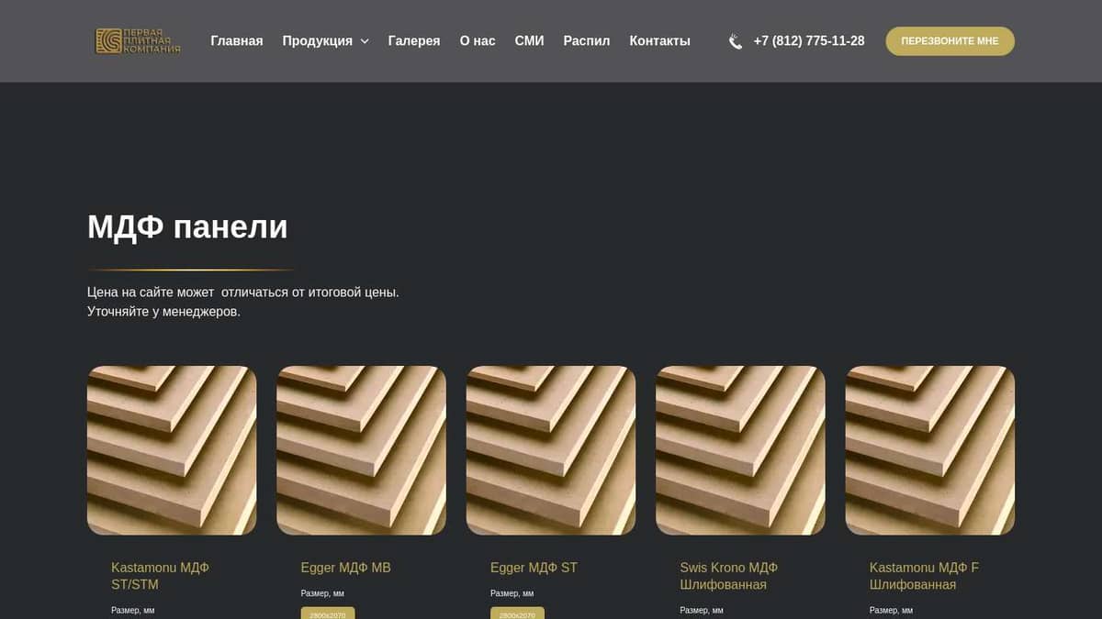1102x619 pixels.
Task: Navigate to the СМИ page
Action: coord(529,41)
